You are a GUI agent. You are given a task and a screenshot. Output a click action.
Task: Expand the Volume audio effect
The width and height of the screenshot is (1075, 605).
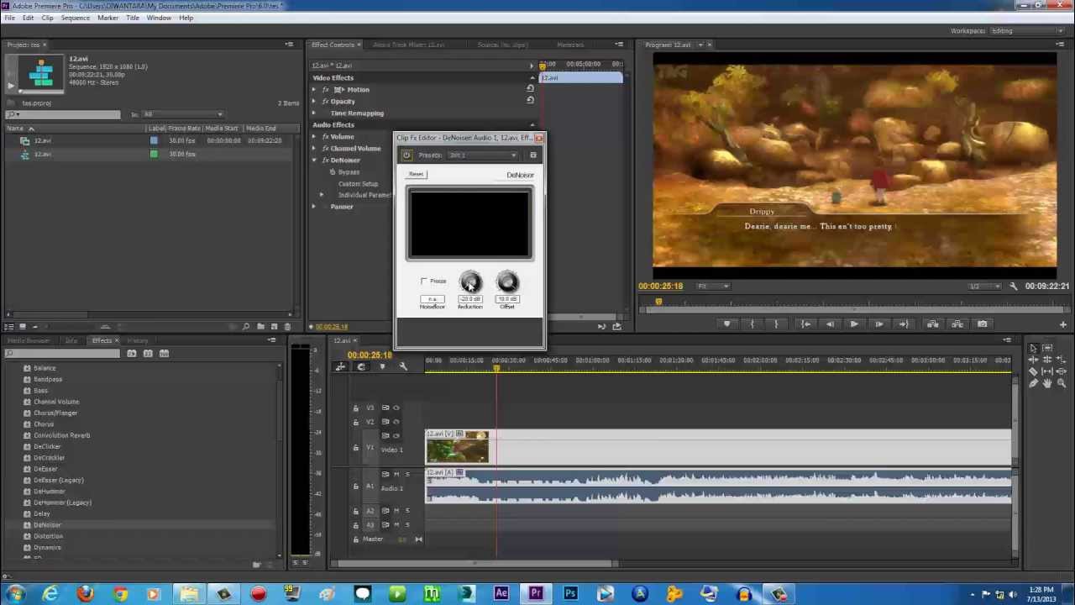(x=315, y=136)
